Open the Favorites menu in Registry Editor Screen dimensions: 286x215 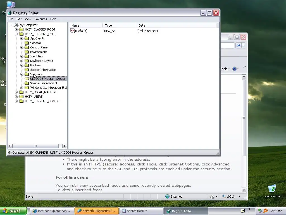[41, 19]
